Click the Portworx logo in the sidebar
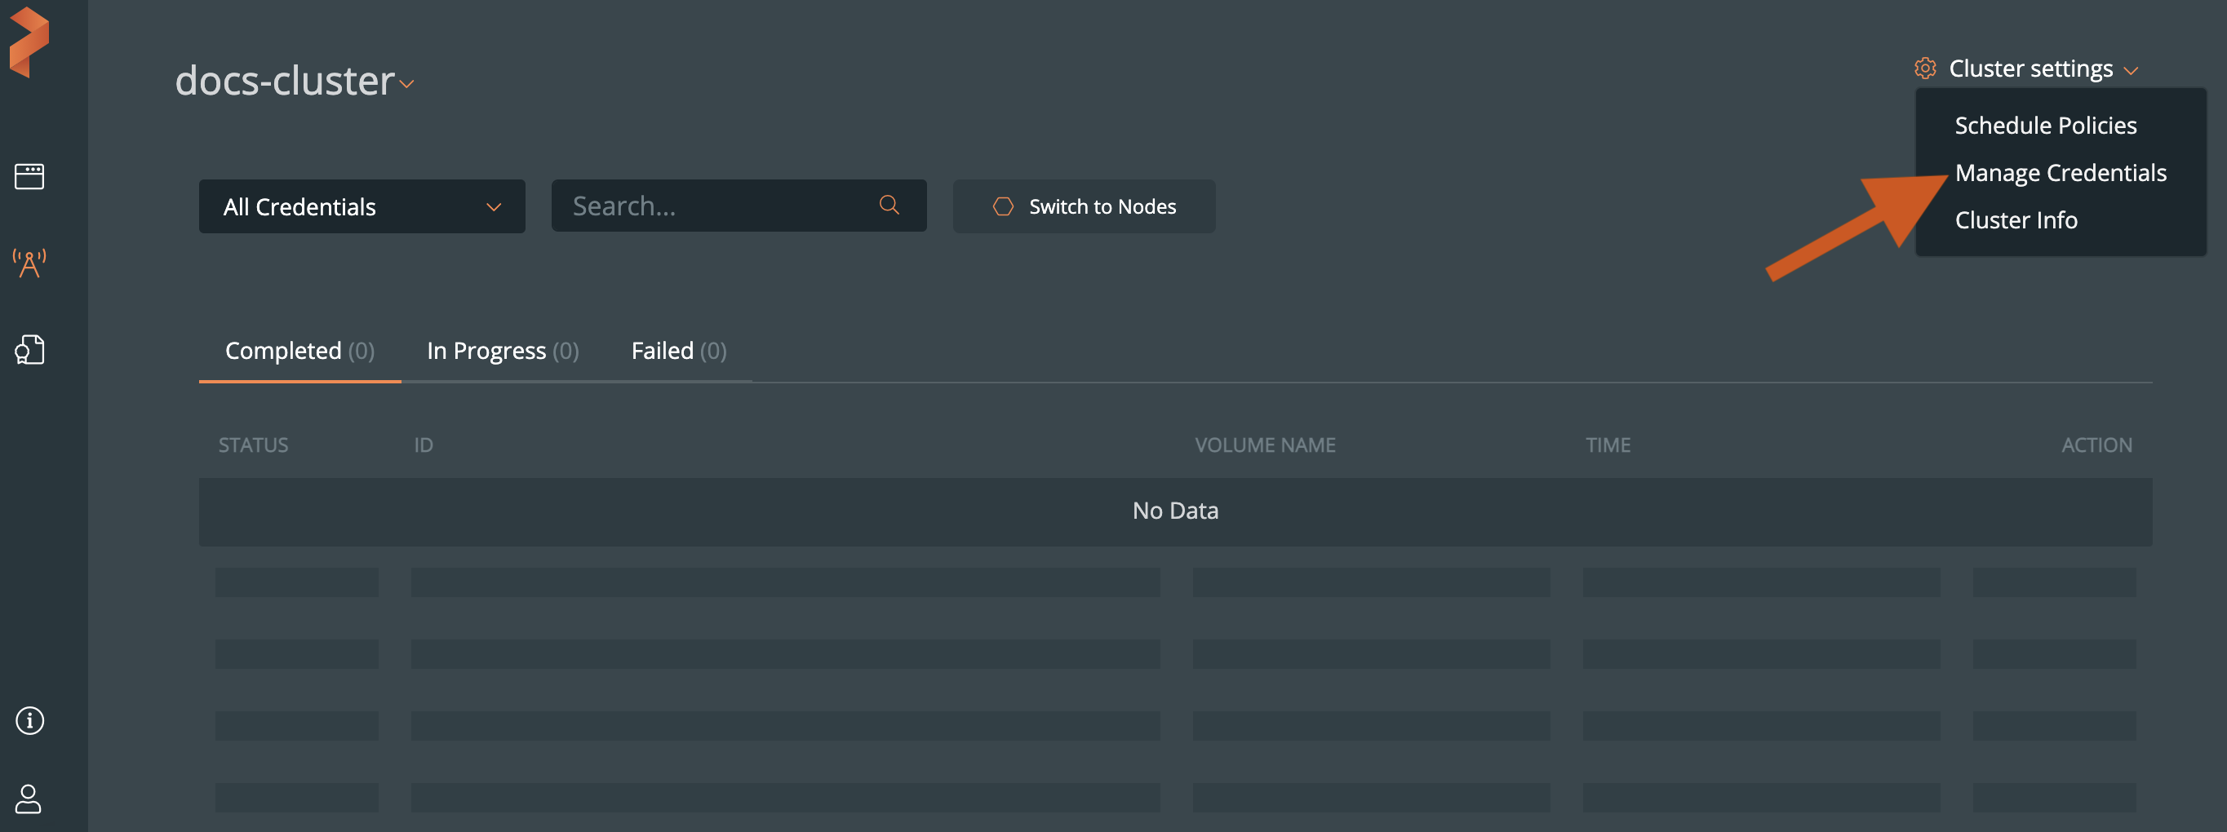 [x=29, y=42]
